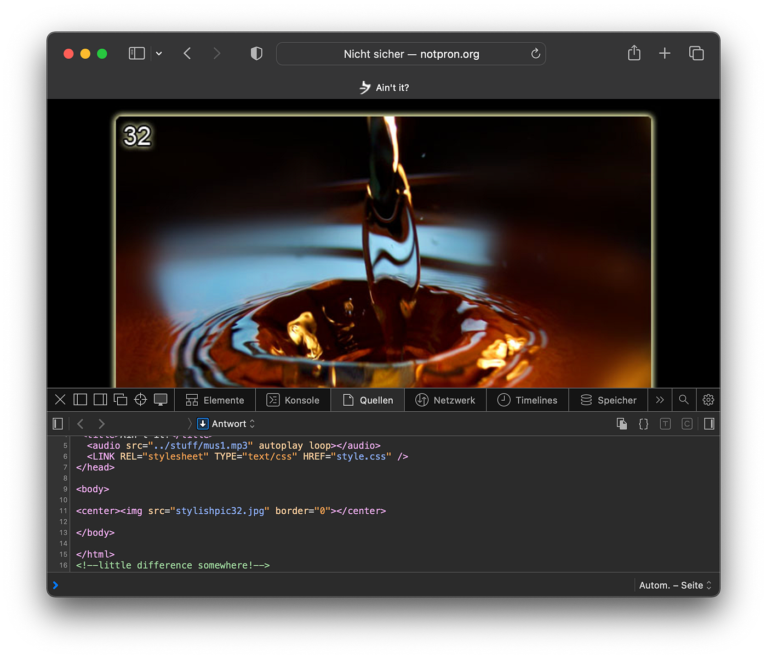Expand hidden inspector tabs with double chevron
The height and width of the screenshot is (659, 767).
pyautogui.click(x=660, y=400)
